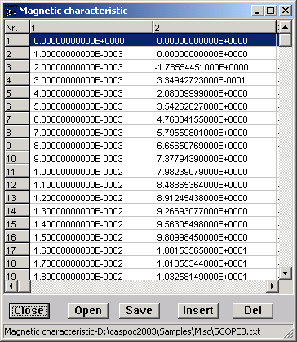Screen dimensions: 297x342
Task: Click cell 3.54262827000E+0000
Action: pyautogui.click(x=215, y=106)
